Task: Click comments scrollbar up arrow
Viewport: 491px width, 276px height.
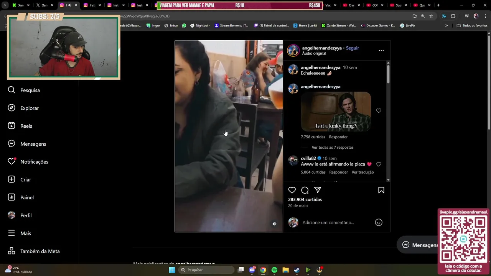Action: pyautogui.click(x=388, y=62)
